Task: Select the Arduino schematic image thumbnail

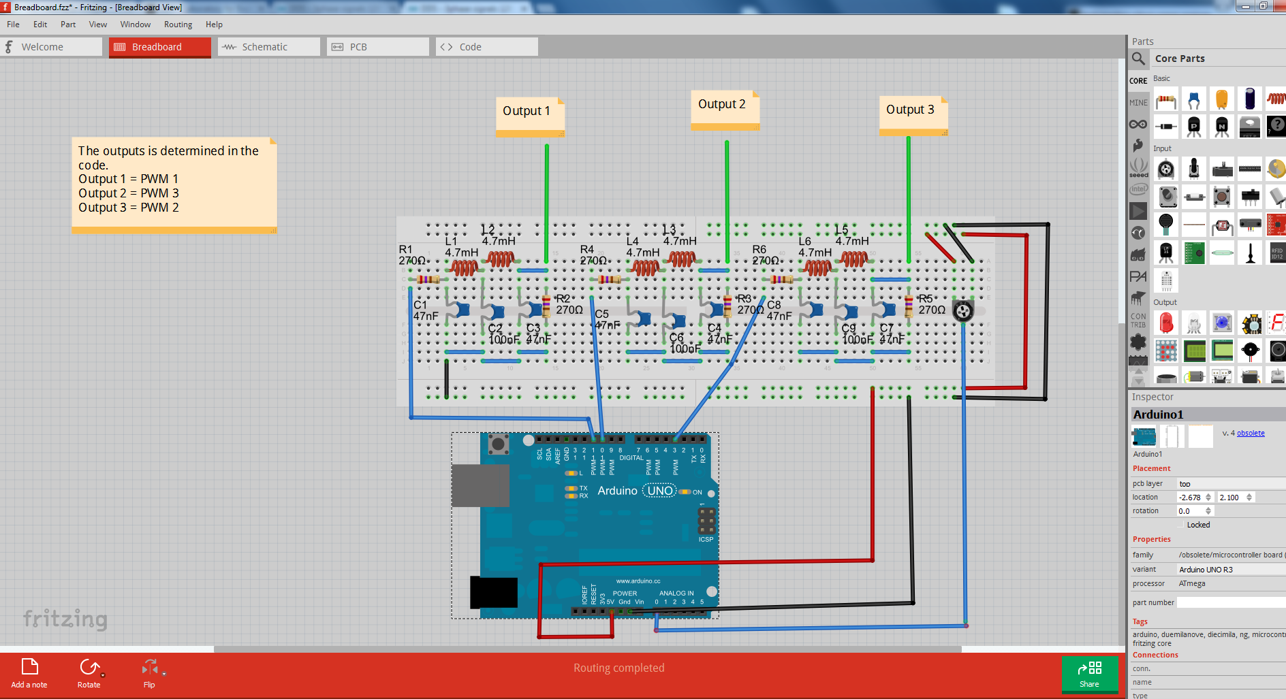Action: pyautogui.click(x=1172, y=436)
